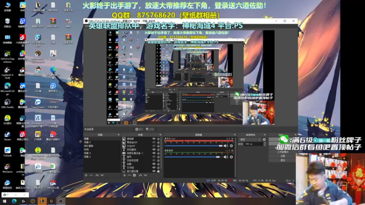Mute the 桌面音频 mixer track

tap(225, 157)
